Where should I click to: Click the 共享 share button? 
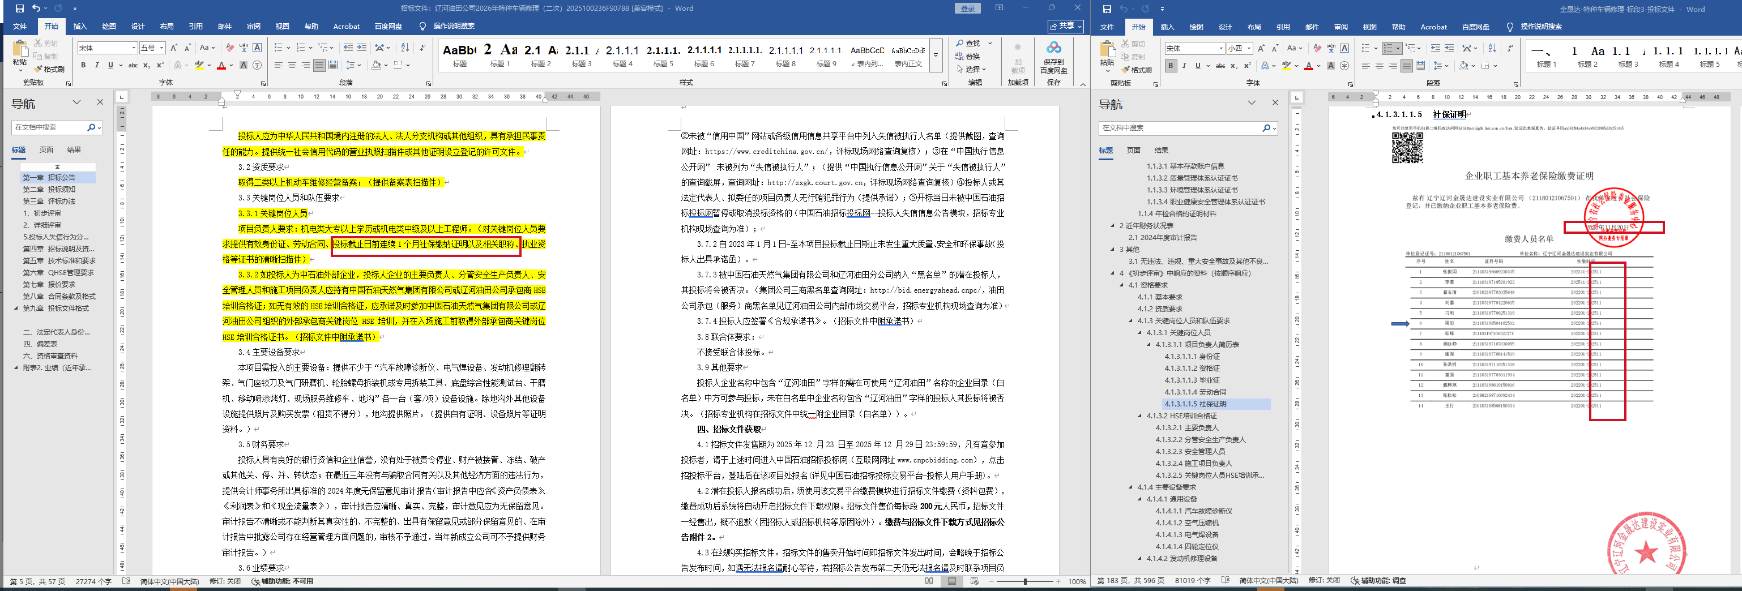[1065, 25]
